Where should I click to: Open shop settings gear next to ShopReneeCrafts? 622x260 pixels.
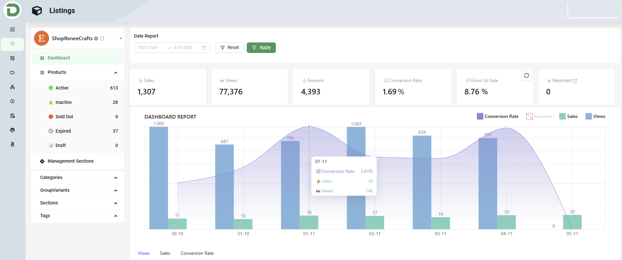coord(96,39)
